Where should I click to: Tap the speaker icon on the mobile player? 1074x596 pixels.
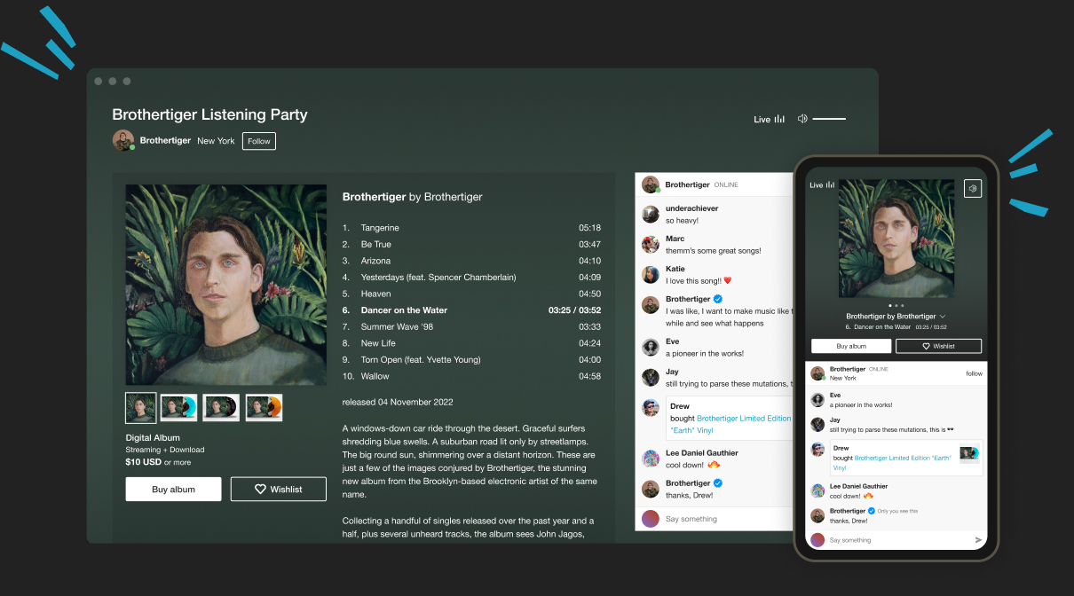point(973,188)
